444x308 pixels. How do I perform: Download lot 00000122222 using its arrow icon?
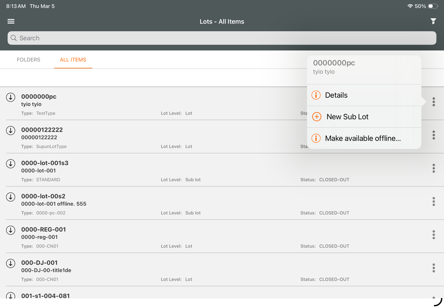pos(11,131)
